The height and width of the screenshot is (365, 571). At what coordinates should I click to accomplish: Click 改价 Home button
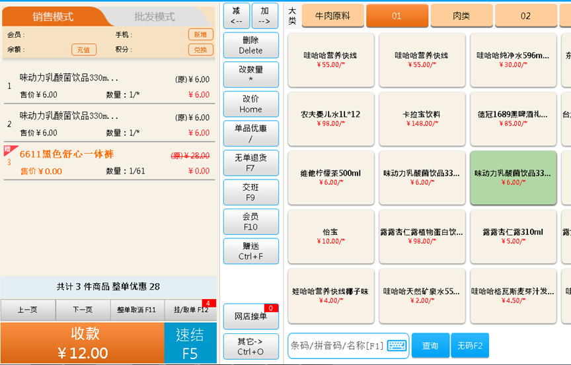(251, 104)
